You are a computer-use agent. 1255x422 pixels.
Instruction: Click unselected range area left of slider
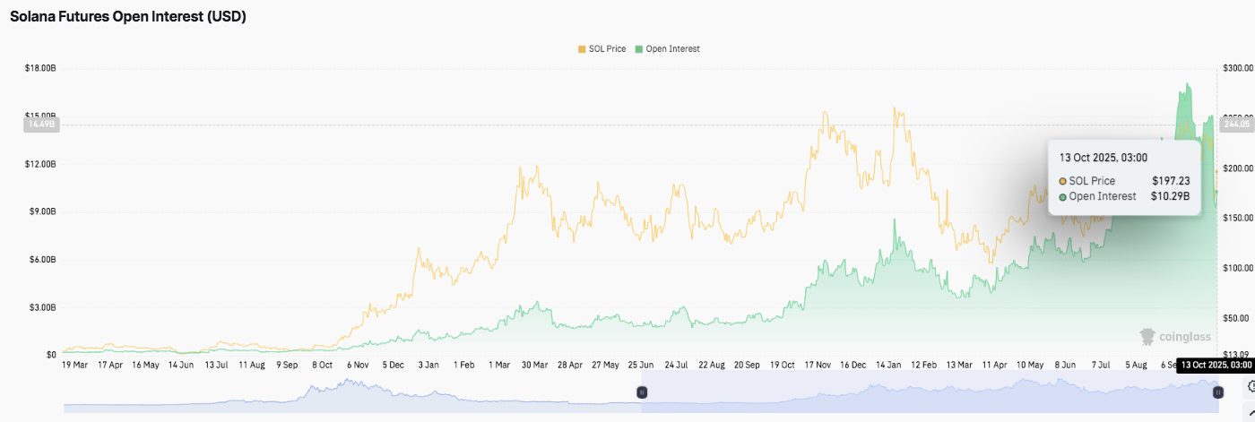350,394
